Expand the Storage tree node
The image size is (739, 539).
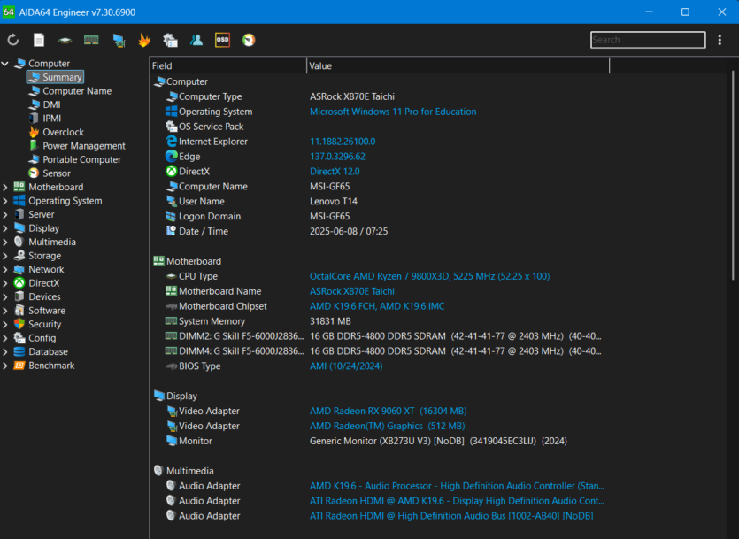pos(5,256)
